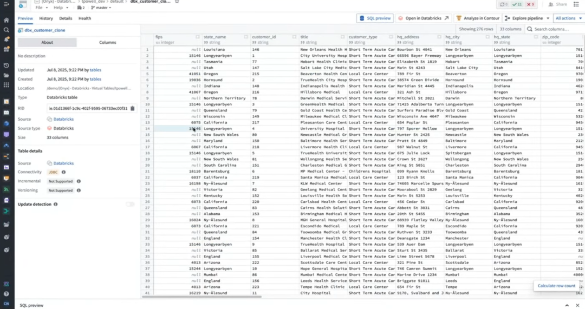Switch to the Health tab
This screenshot has width=585, height=309.
tap(84, 18)
